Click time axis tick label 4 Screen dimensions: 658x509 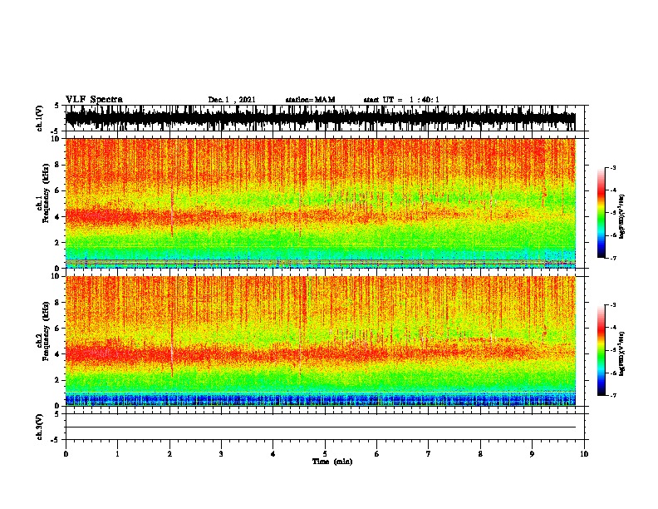pos(273,454)
